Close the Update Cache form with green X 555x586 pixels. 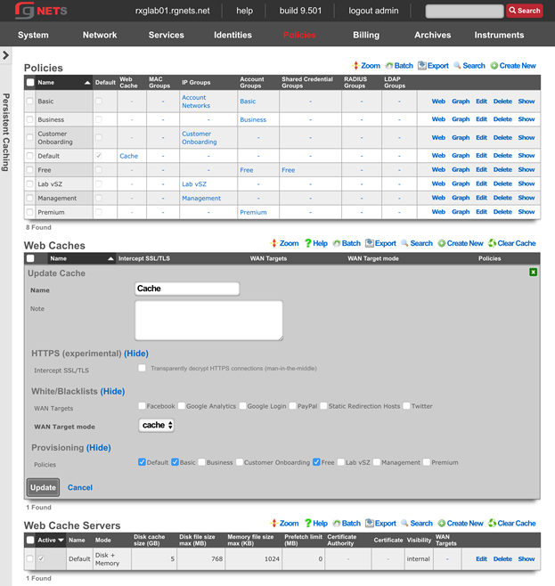pos(533,272)
